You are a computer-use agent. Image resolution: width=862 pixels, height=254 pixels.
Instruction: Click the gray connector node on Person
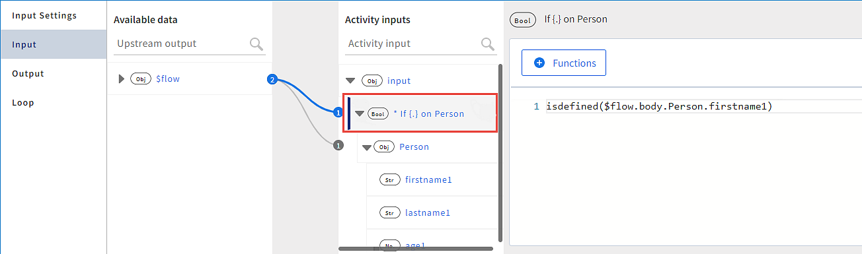pos(338,146)
